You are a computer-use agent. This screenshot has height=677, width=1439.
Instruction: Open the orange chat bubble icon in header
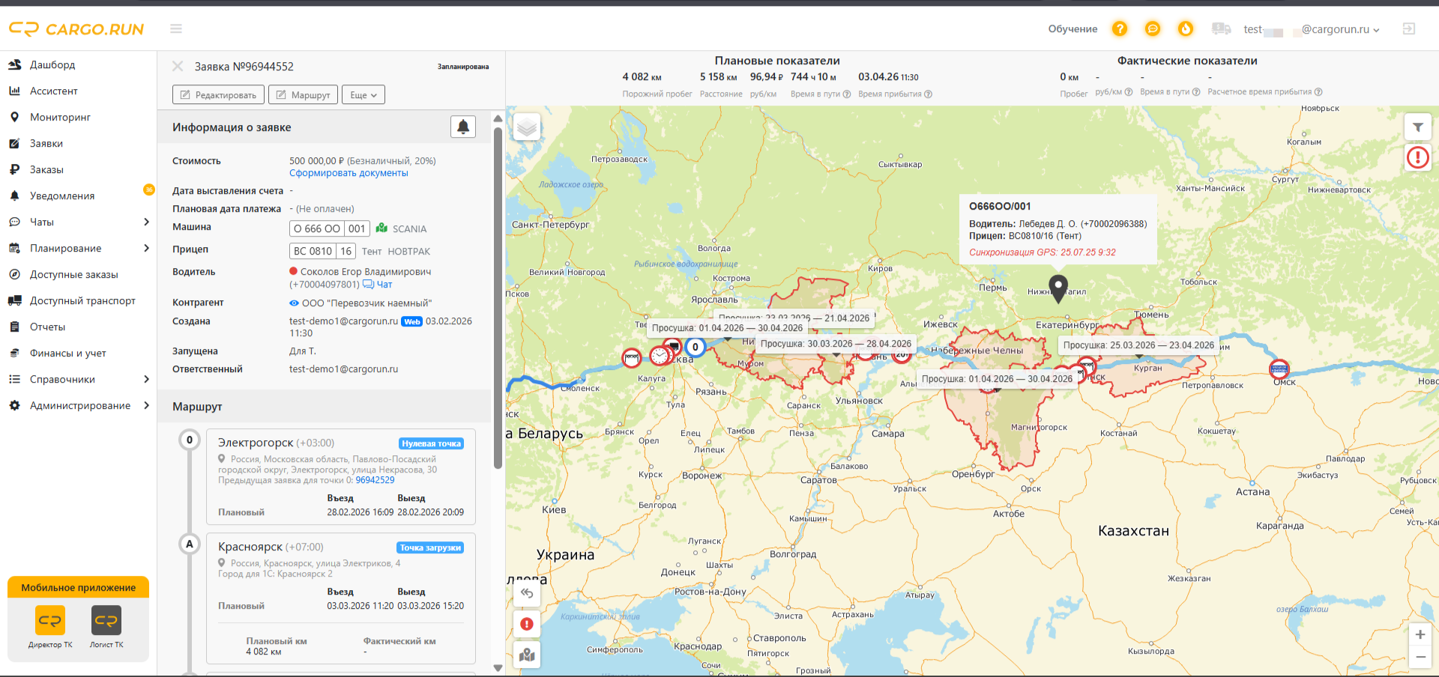pos(1152,28)
